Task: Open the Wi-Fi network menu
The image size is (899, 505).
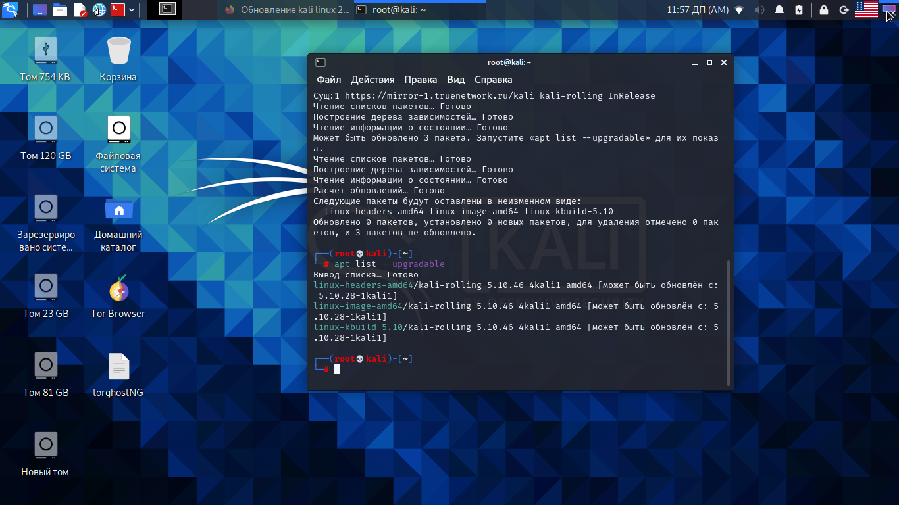Action: 739,10
